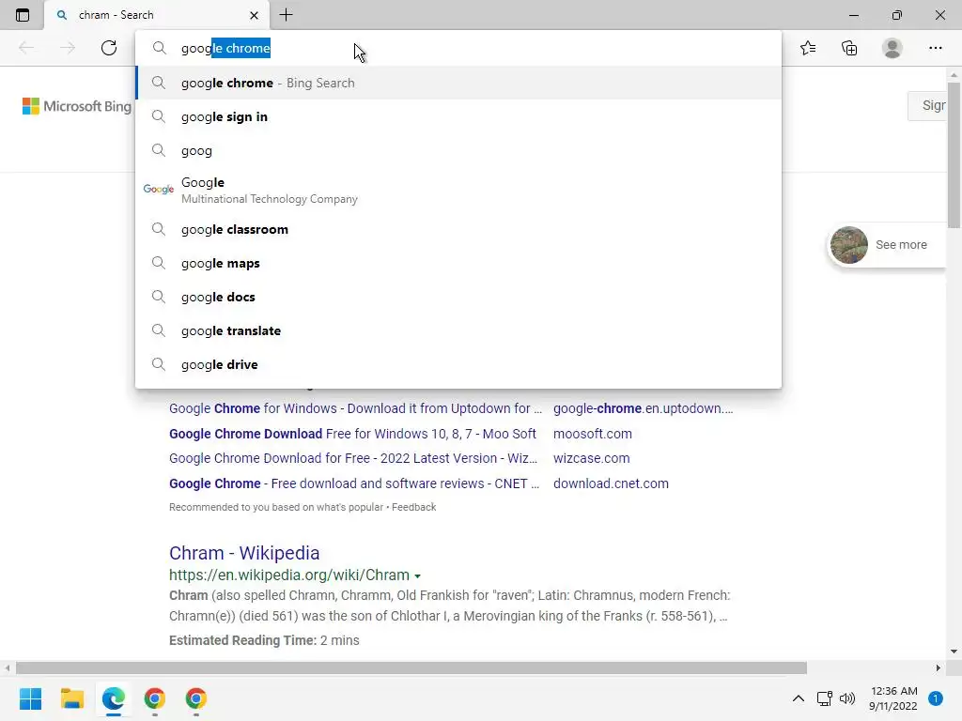Click the second Chrome taskbar icon
This screenshot has width=962, height=721.
point(195,698)
